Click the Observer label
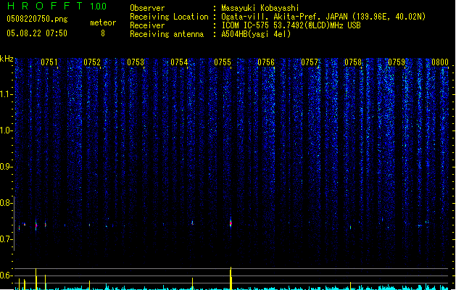 147,8
